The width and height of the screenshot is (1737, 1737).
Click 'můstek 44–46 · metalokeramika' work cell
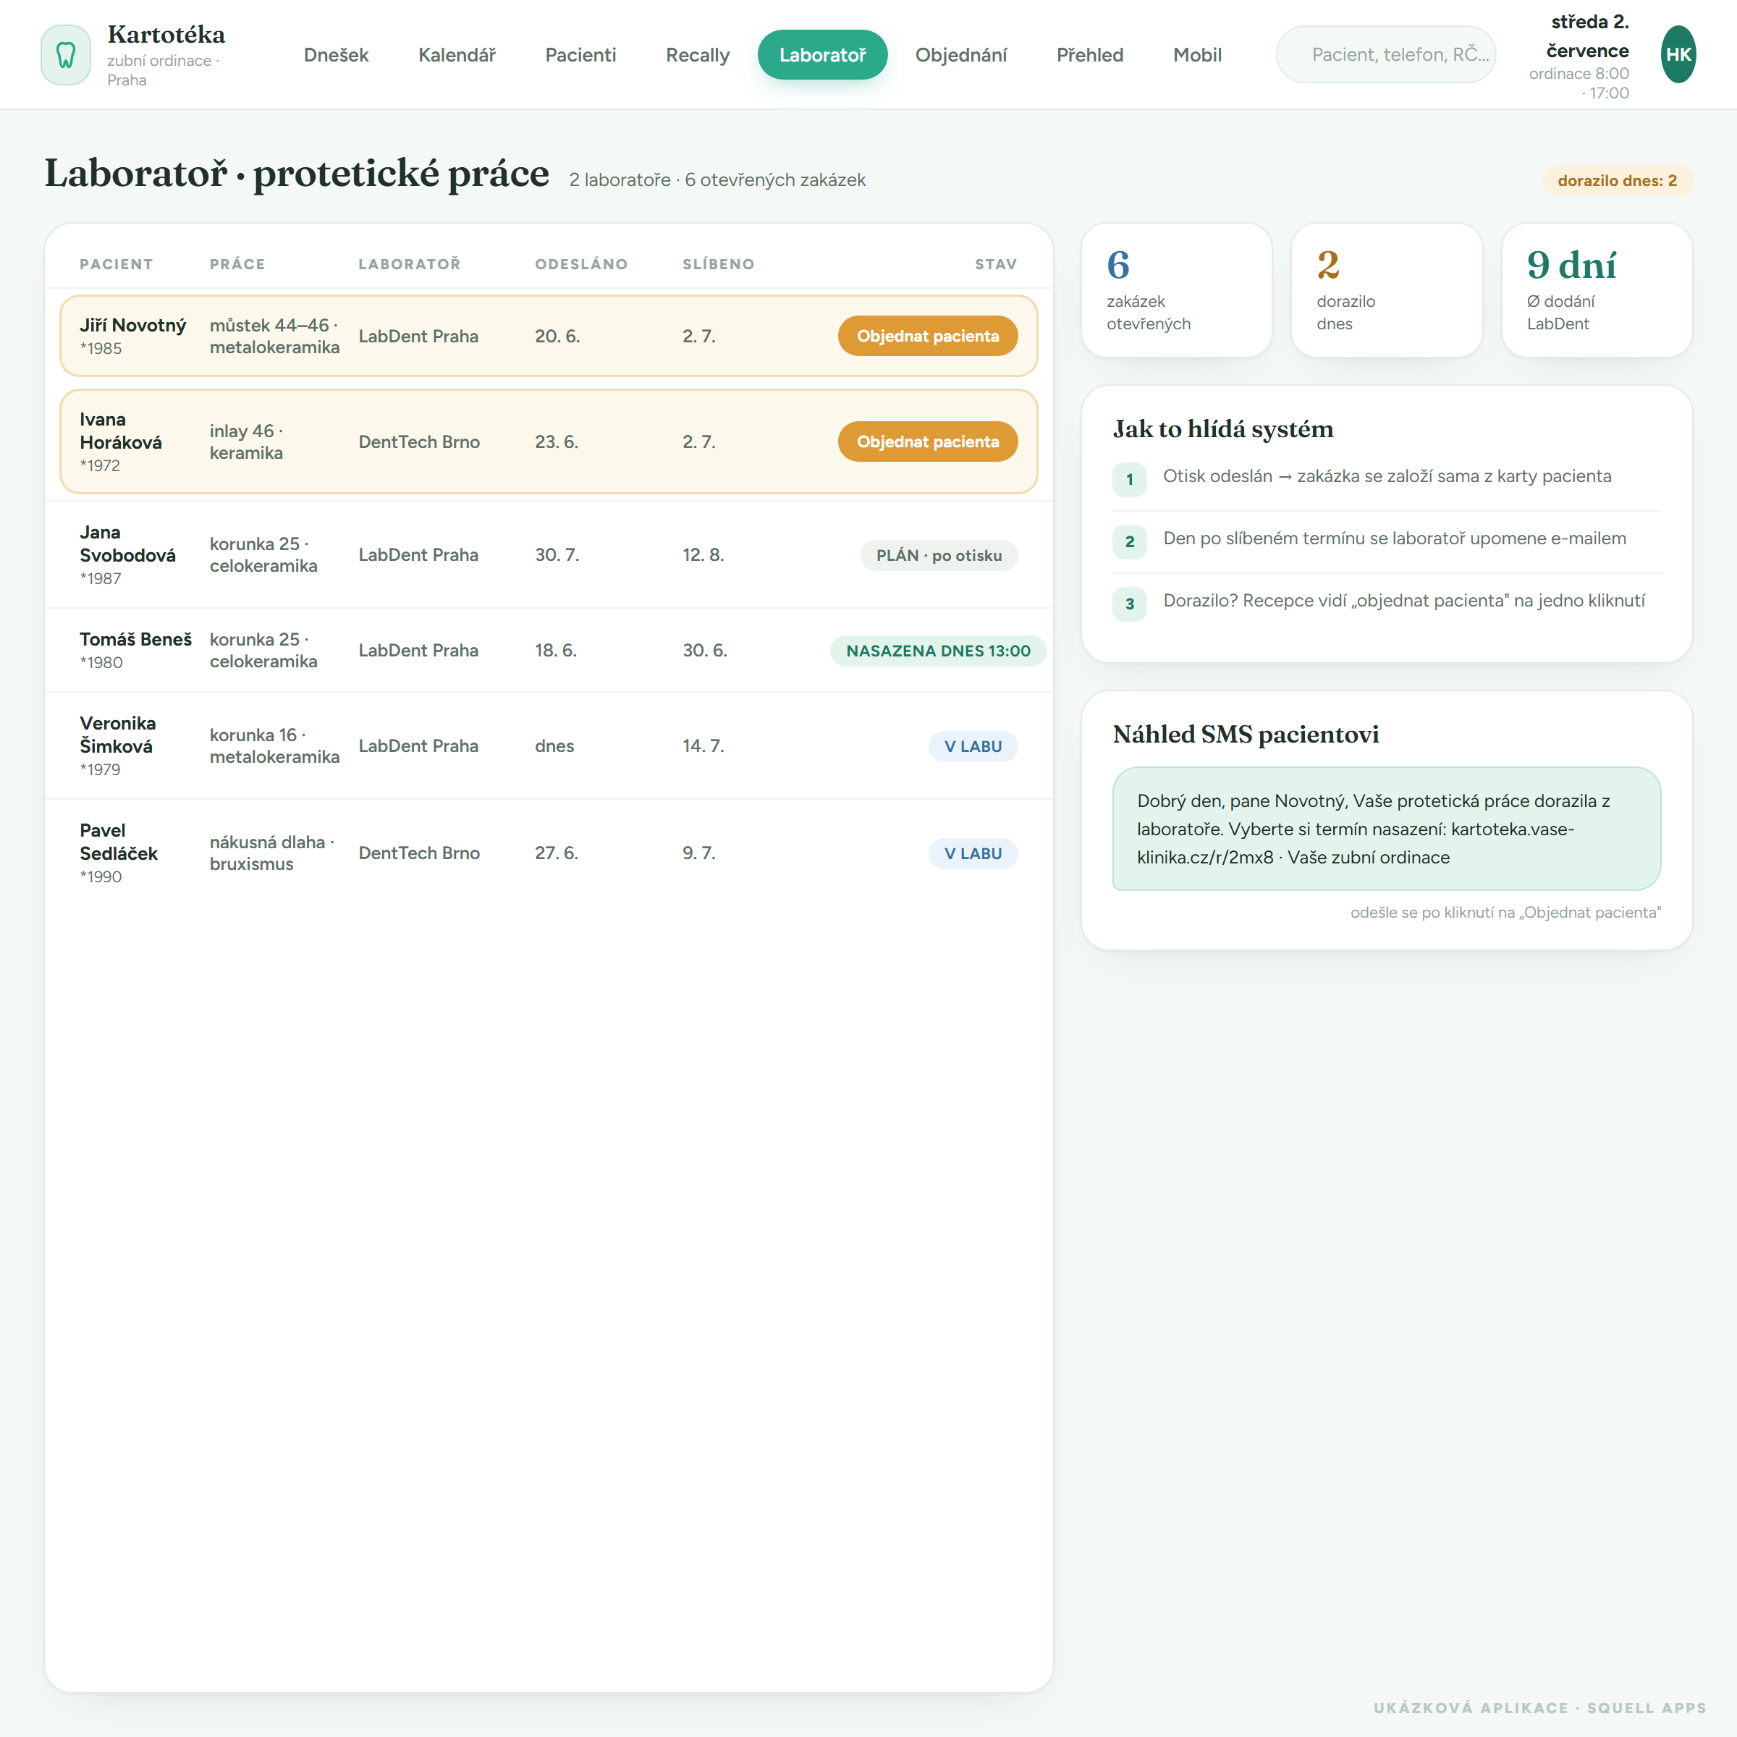coord(274,337)
